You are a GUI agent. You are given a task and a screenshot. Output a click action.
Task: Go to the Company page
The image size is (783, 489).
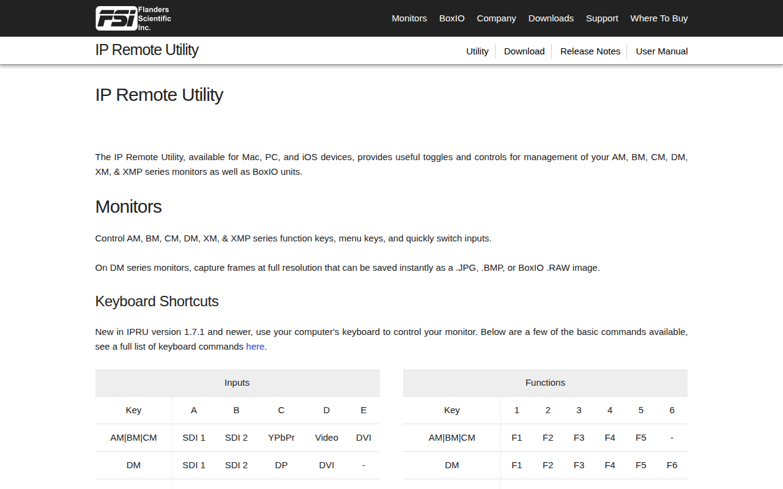(x=496, y=18)
